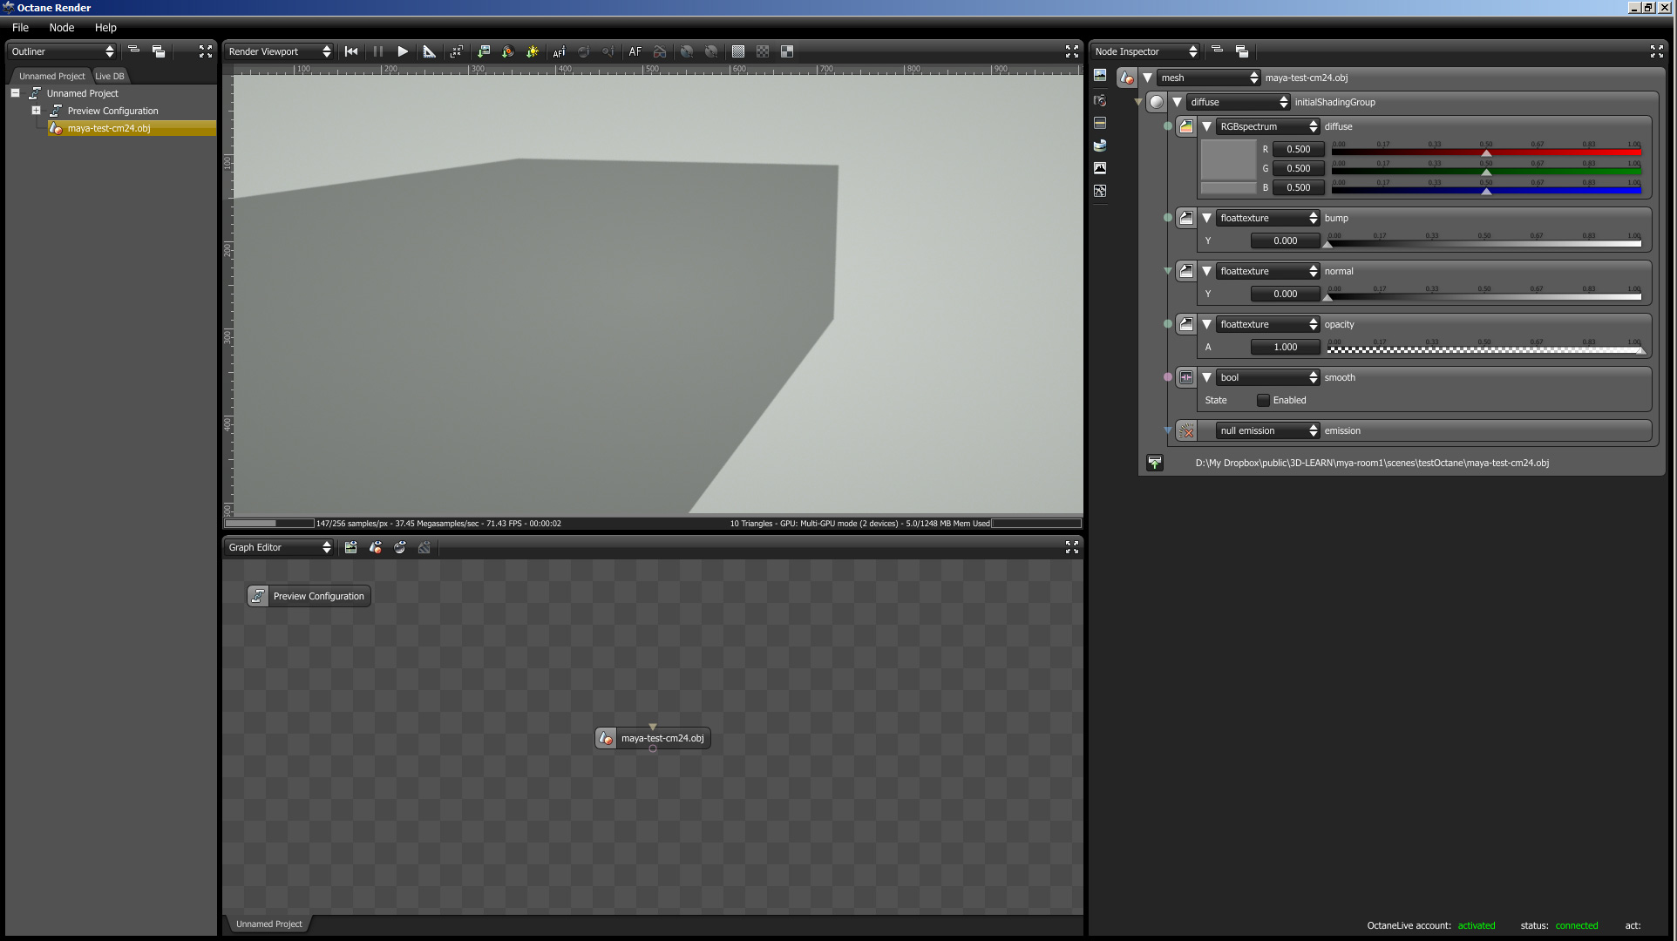Open the Render Viewport panel selector
This screenshot has height=941, width=1677.
(279, 52)
